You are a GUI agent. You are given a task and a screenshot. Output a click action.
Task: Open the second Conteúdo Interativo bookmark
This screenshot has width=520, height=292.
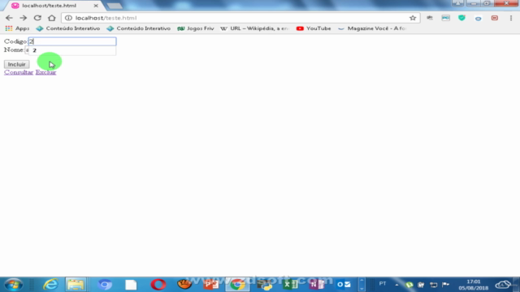pyautogui.click(x=139, y=28)
